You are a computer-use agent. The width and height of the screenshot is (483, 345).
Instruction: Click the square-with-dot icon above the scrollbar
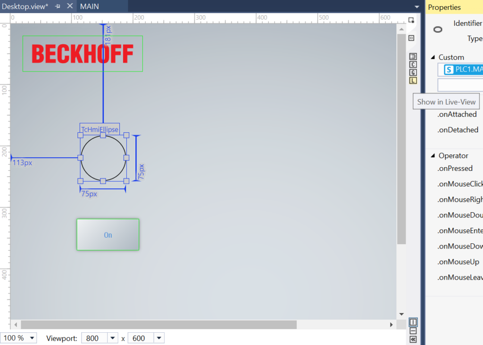tap(411, 20)
